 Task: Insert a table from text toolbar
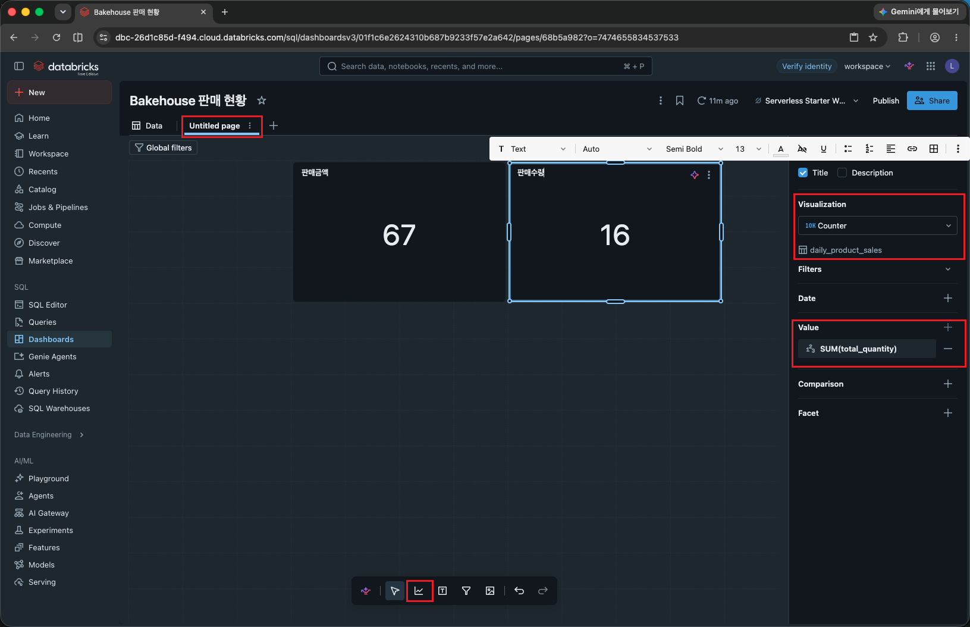tap(934, 149)
